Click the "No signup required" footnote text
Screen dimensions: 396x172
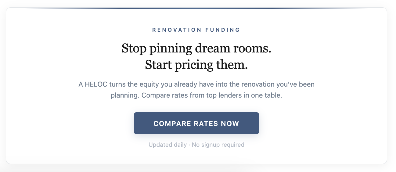pyautogui.click(x=218, y=145)
